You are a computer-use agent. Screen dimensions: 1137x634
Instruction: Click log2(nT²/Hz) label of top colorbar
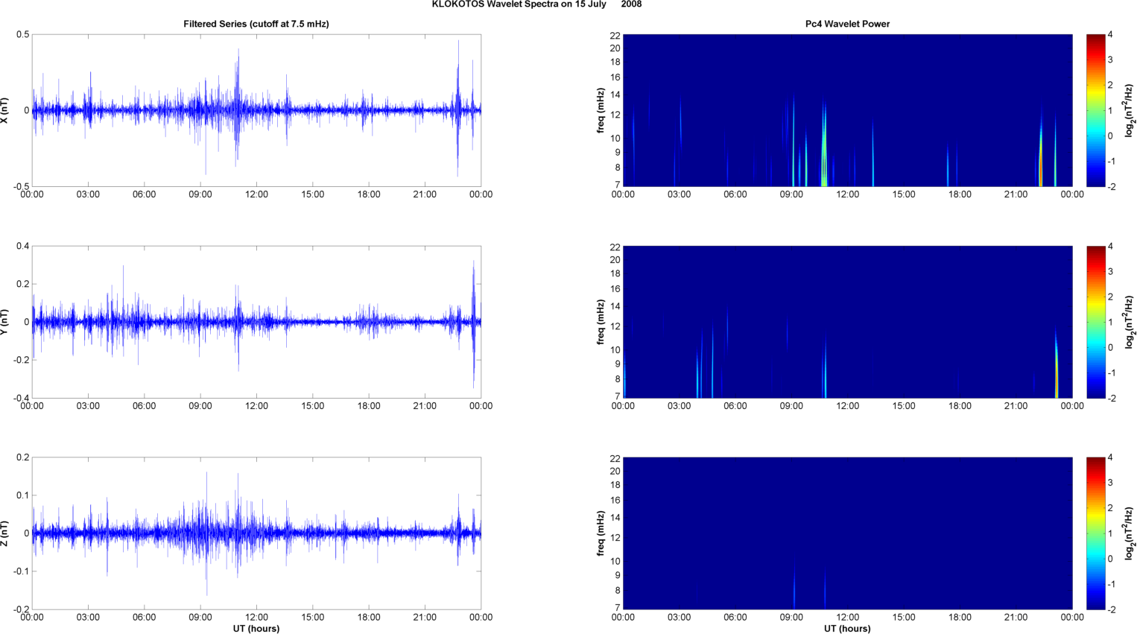click(x=1130, y=110)
